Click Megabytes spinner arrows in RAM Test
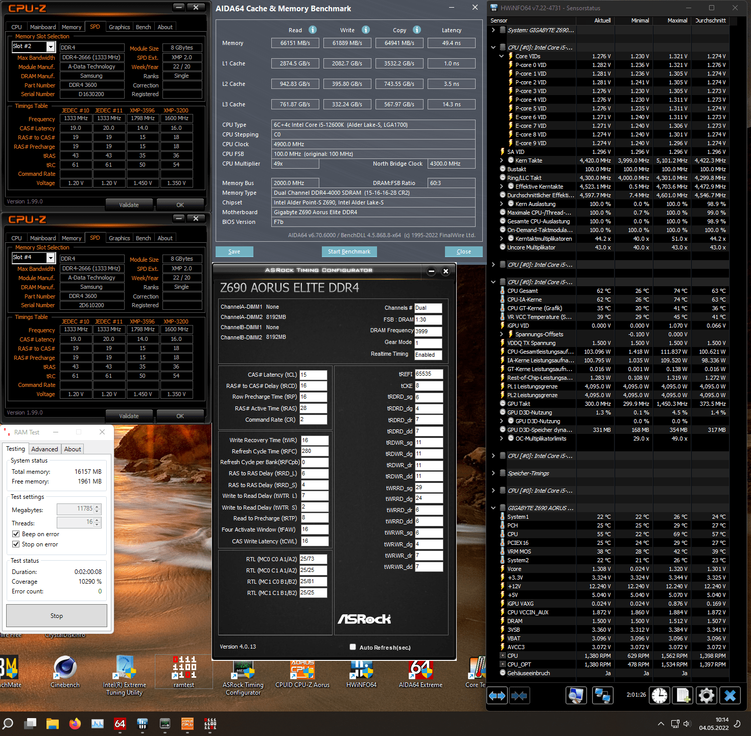This screenshot has height=736, width=751. (x=98, y=509)
